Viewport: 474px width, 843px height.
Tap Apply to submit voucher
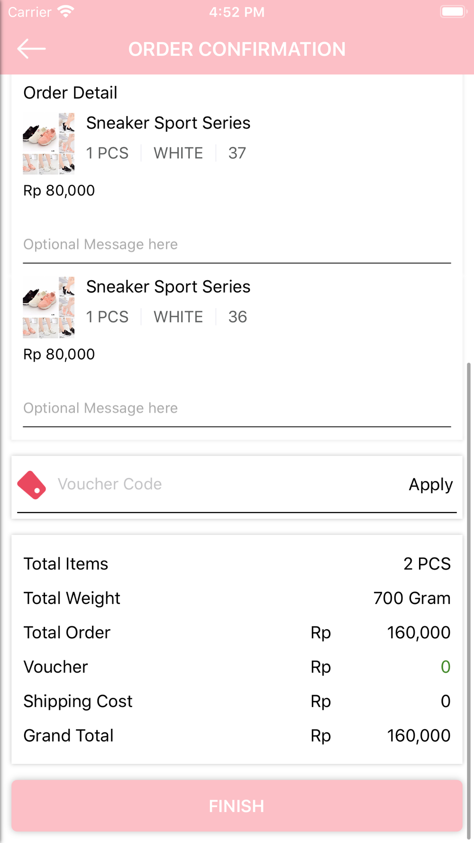pyautogui.click(x=430, y=485)
